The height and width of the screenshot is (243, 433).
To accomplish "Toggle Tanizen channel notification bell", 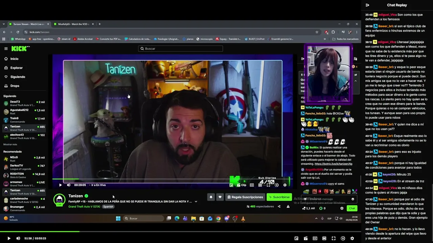I will [x=211, y=197].
